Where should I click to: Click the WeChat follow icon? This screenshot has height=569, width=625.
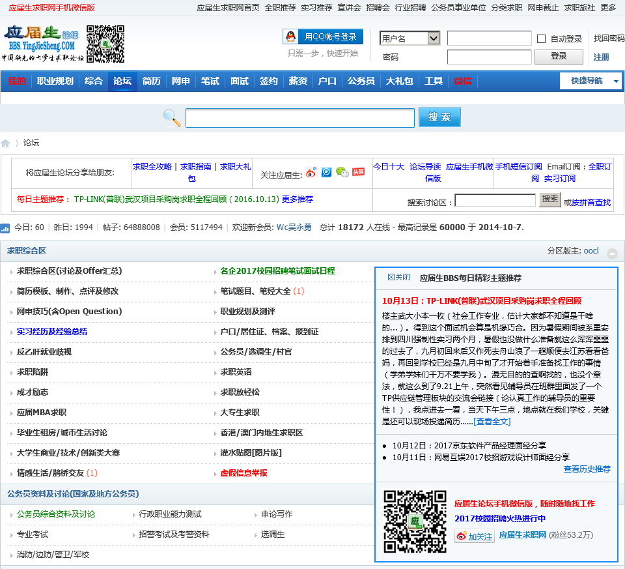[x=342, y=172]
